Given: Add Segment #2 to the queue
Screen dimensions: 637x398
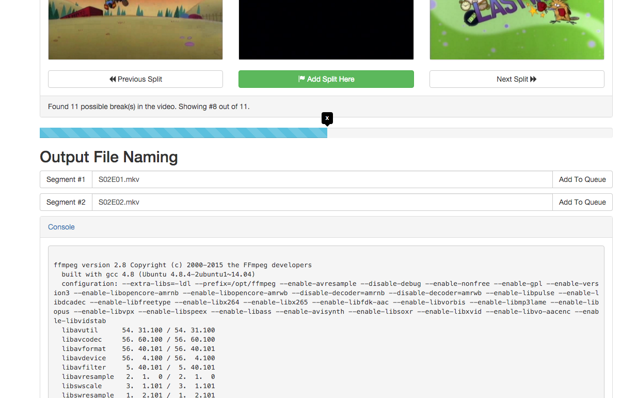Looking at the screenshot, I should tap(582, 202).
